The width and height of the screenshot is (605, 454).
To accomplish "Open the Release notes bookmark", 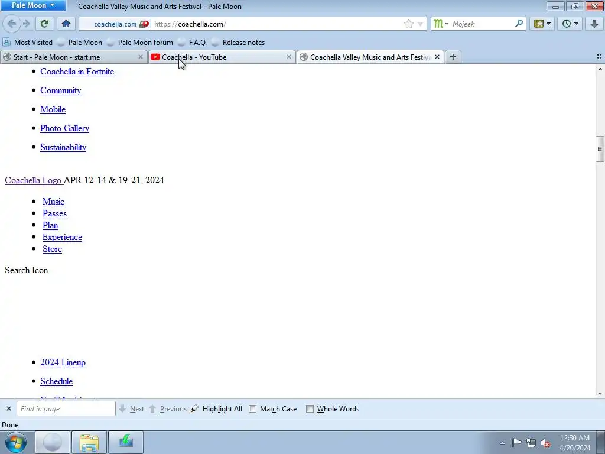I will (238, 42).
